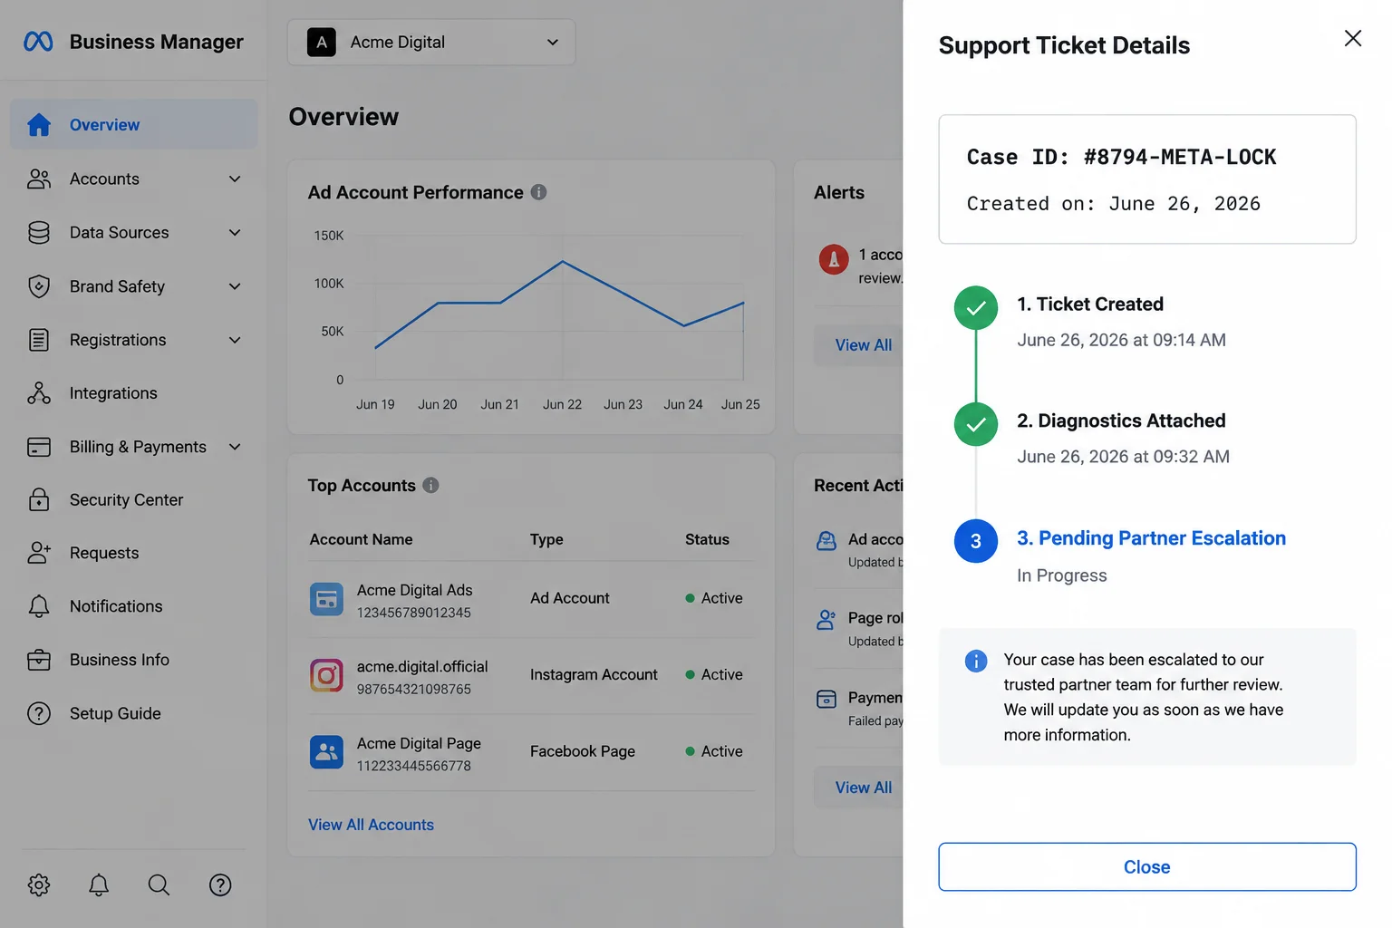The height and width of the screenshot is (928, 1392).
Task: Click the Data Sources database icon
Action: [x=39, y=233]
